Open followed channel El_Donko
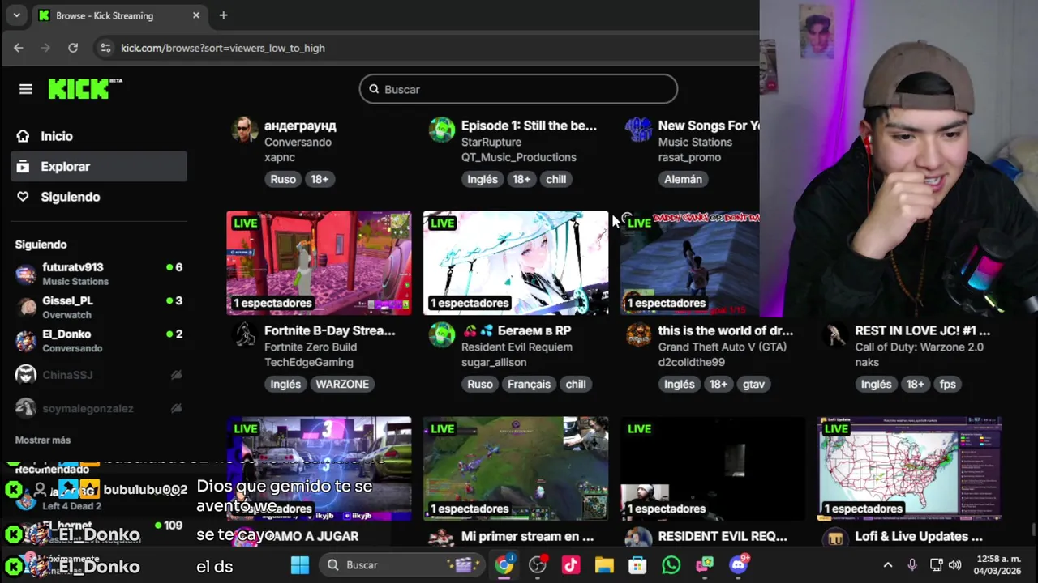Screen dimensions: 1038x583 point(99,340)
